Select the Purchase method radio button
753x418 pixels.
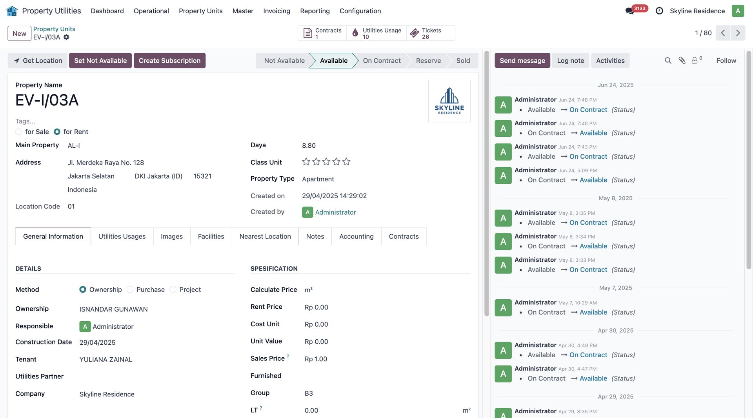tap(130, 290)
